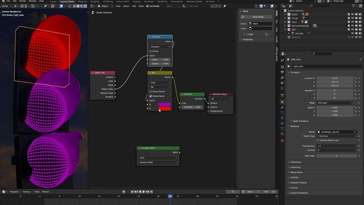Click the current frame marker on timeline

pyautogui.click(x=170, y=196)
